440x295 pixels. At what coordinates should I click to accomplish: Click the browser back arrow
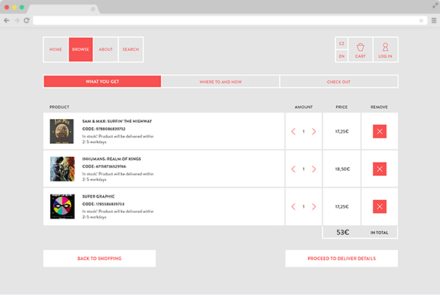tap(7, 20)
